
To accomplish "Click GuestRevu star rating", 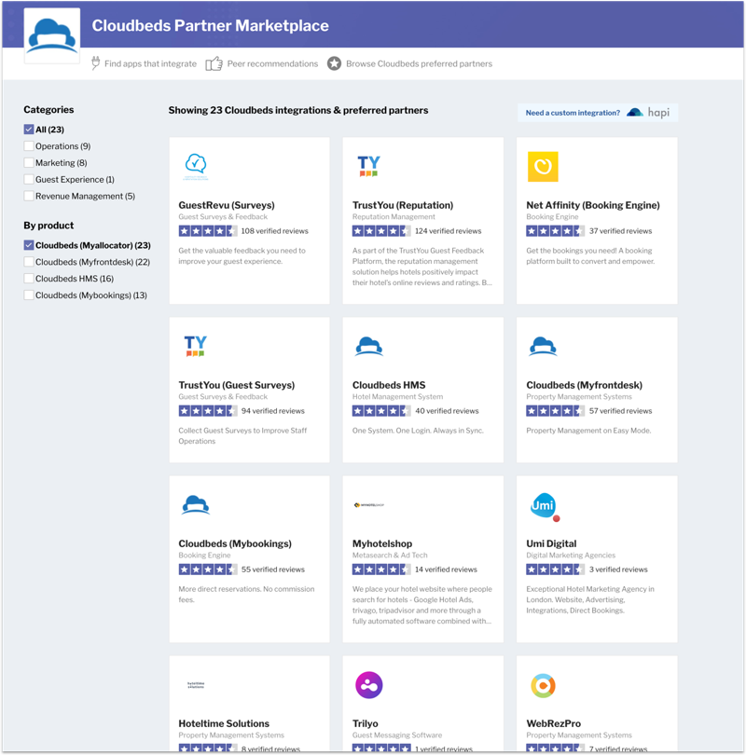I will 208,231.
